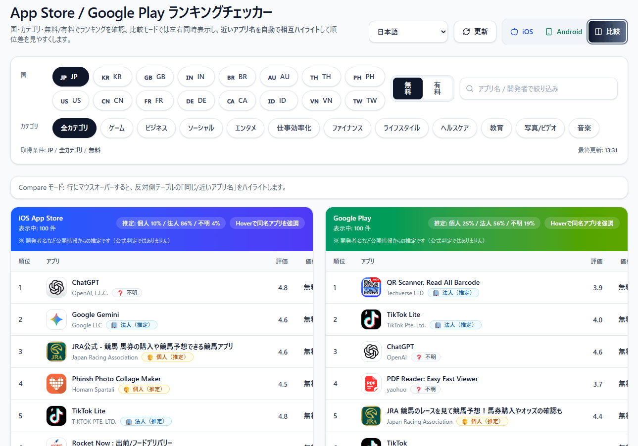Select 無料 free apps toggle
This screenshot has height=446, width=638.
[408, 89]
